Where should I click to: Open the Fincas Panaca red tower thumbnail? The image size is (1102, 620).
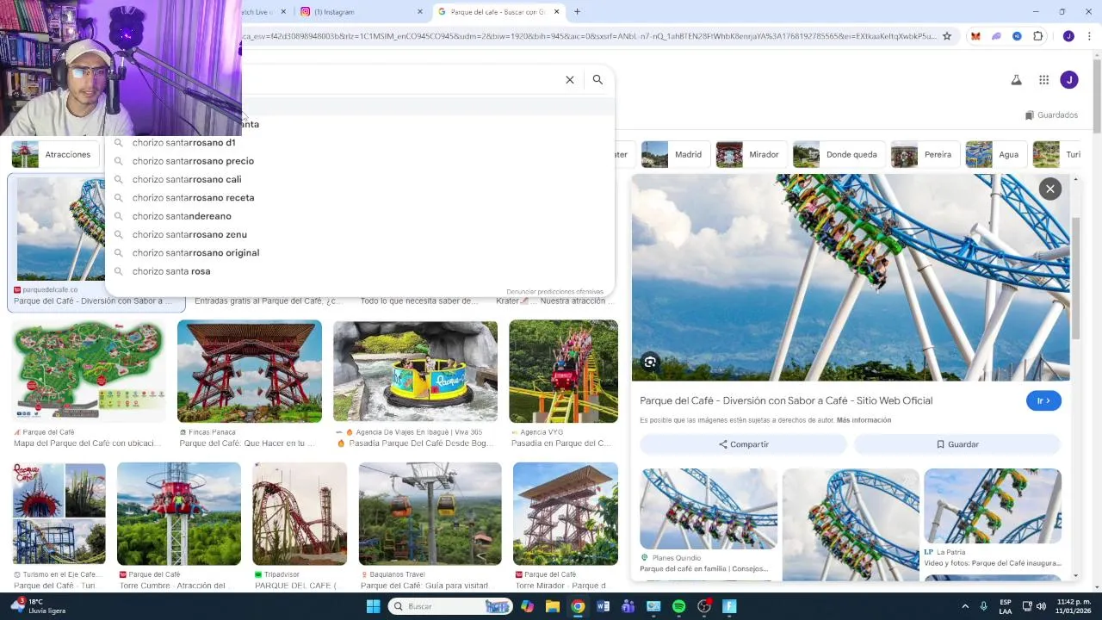(x=250, y=371)
